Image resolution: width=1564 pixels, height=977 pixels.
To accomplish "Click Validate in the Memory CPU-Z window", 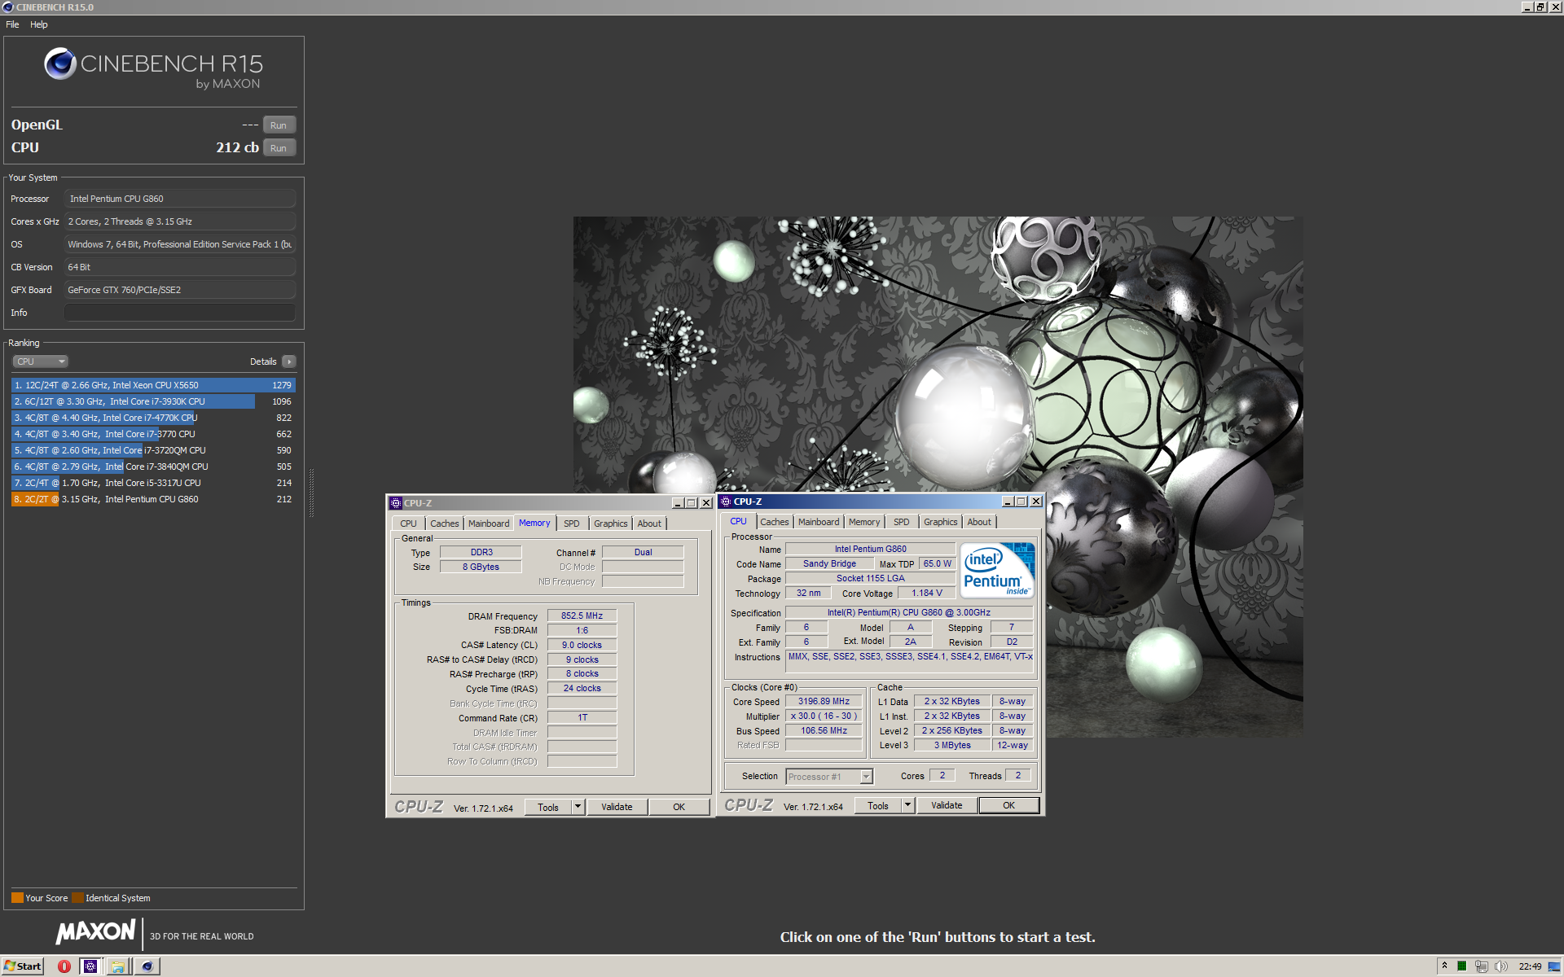I will click(617, 807).
